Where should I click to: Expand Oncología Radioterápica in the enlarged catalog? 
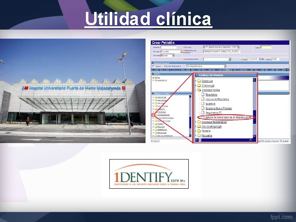pyautogui.click(x=196, y=122)
